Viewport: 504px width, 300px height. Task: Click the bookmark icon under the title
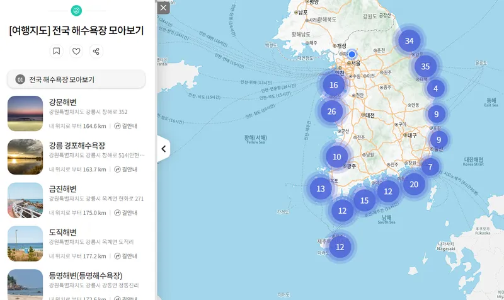tap(57, 51)
